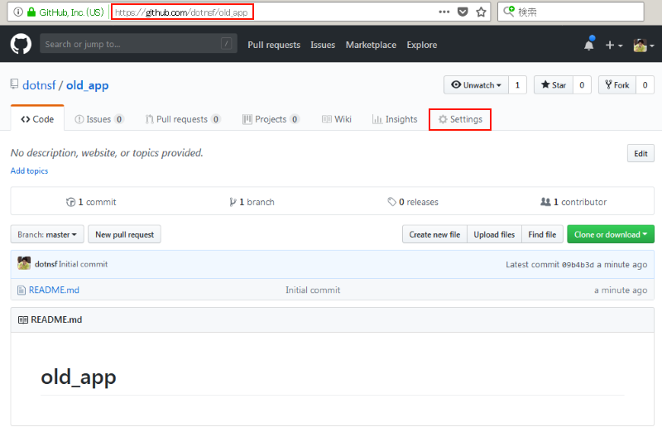The width and height of the screenshot is (662, 432).
Task: Click Create new file button
Action: (434, 234)
